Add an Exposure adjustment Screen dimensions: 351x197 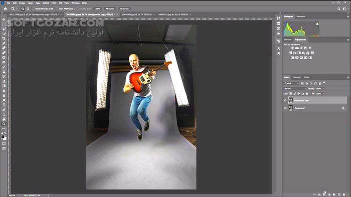pyautogui.click(x=306, y=48)
